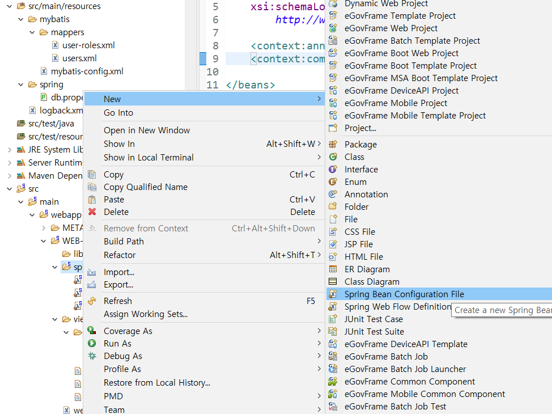The height and width of the screenshot is (414, 552).
Task: Click the Enum icon in New submenu
Action: [333, 182]
